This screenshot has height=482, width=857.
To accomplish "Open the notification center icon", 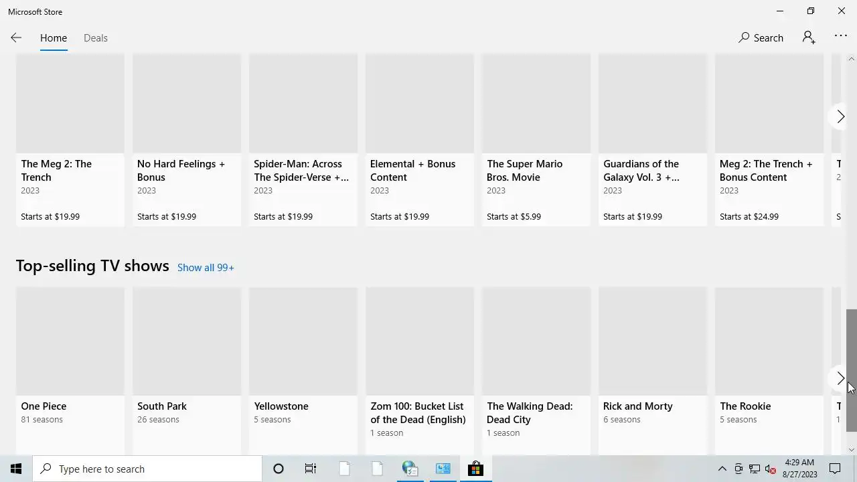I will pyautogui.click(x=835, y=469).
